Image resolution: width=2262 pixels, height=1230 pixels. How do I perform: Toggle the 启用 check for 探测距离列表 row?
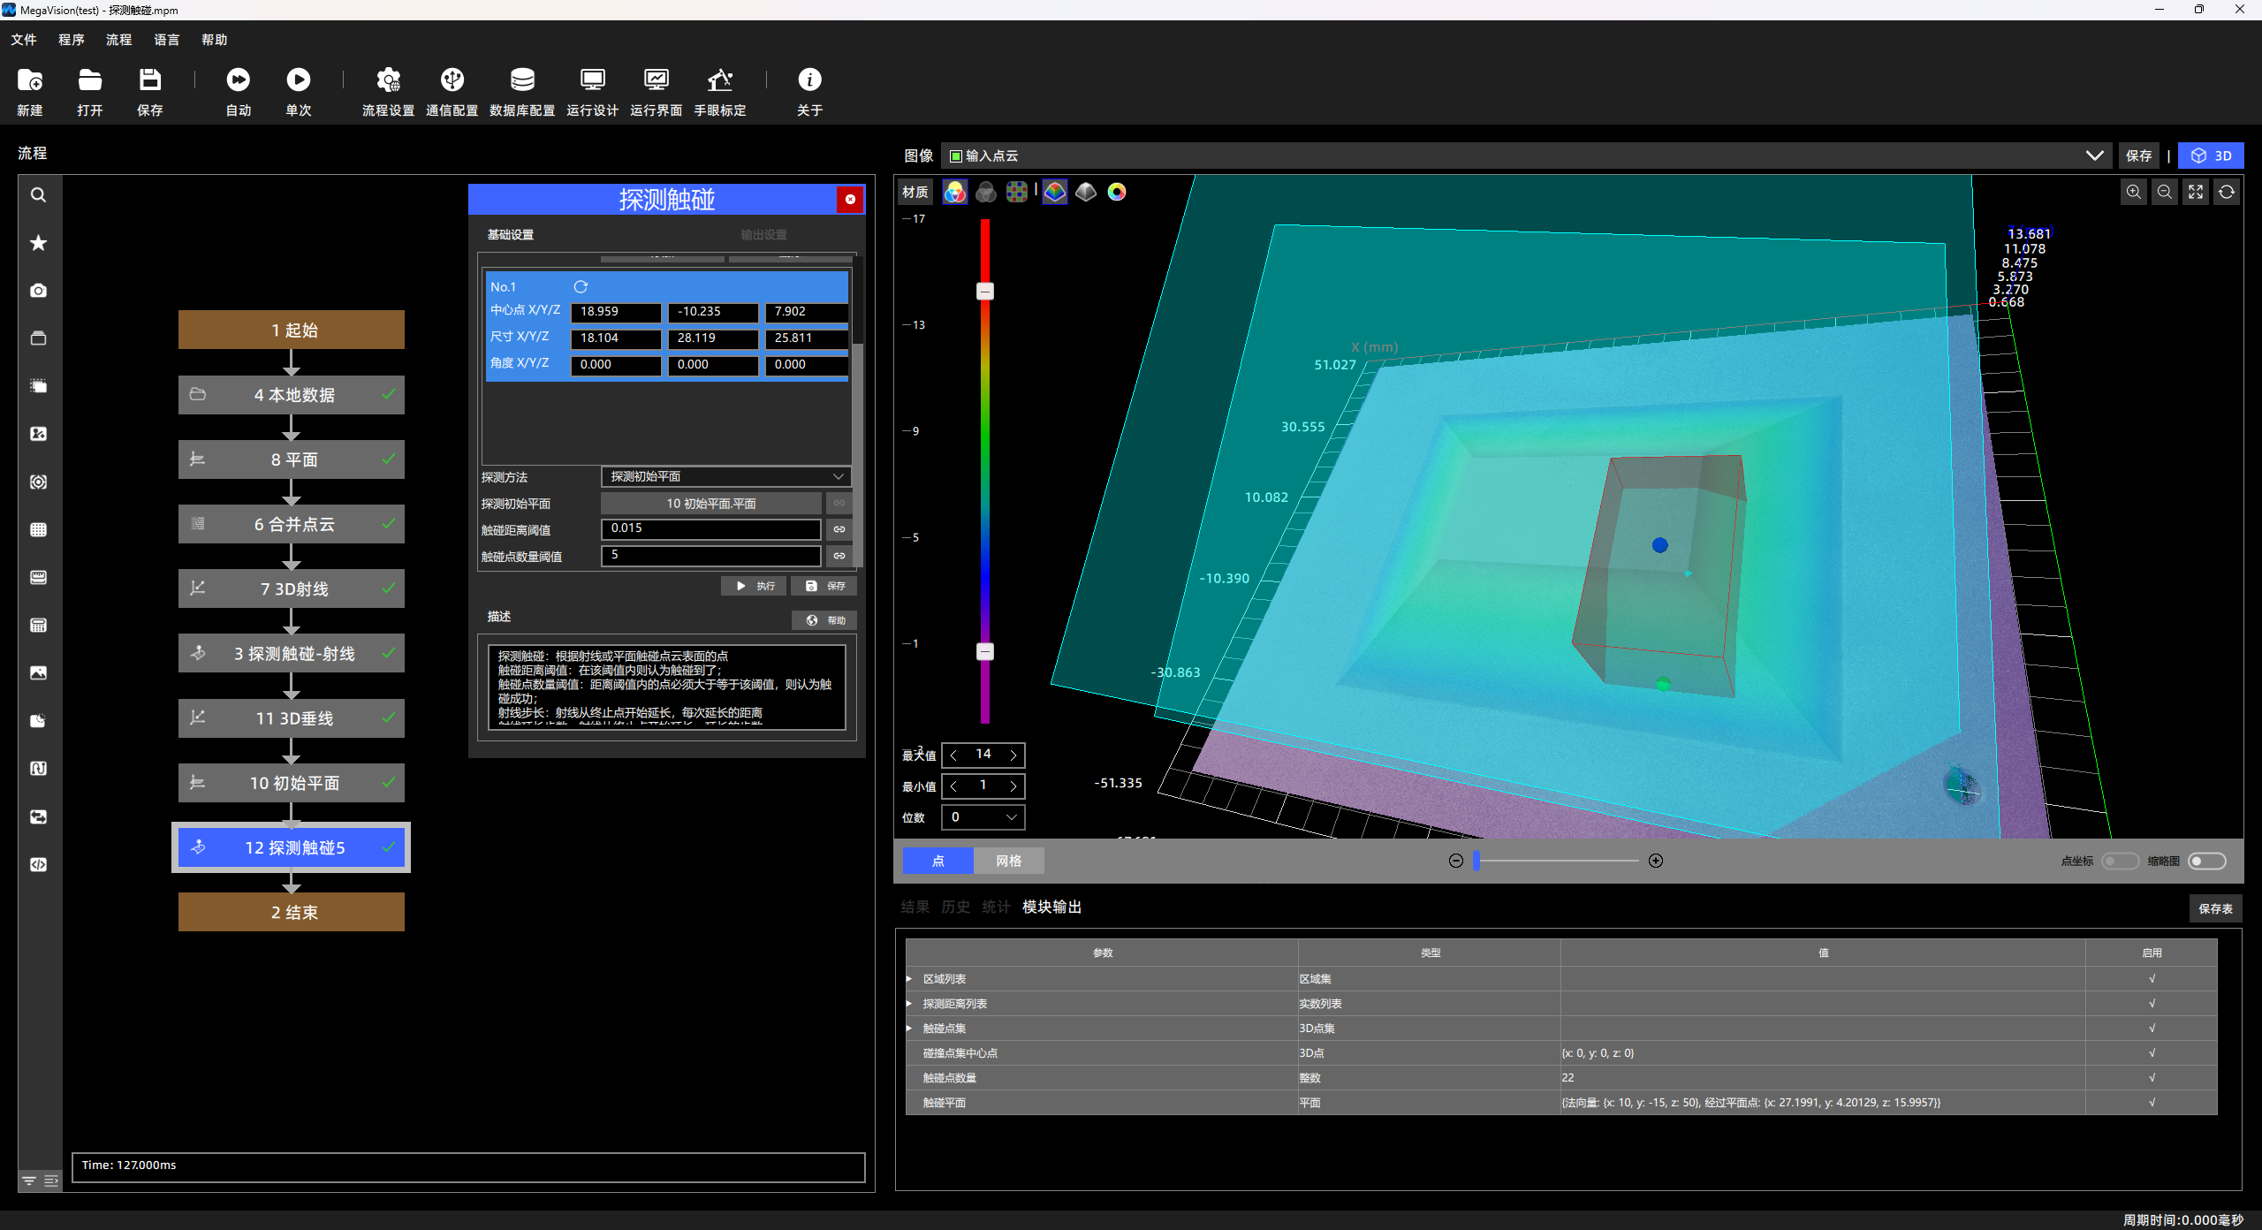click(2152, 1004)
